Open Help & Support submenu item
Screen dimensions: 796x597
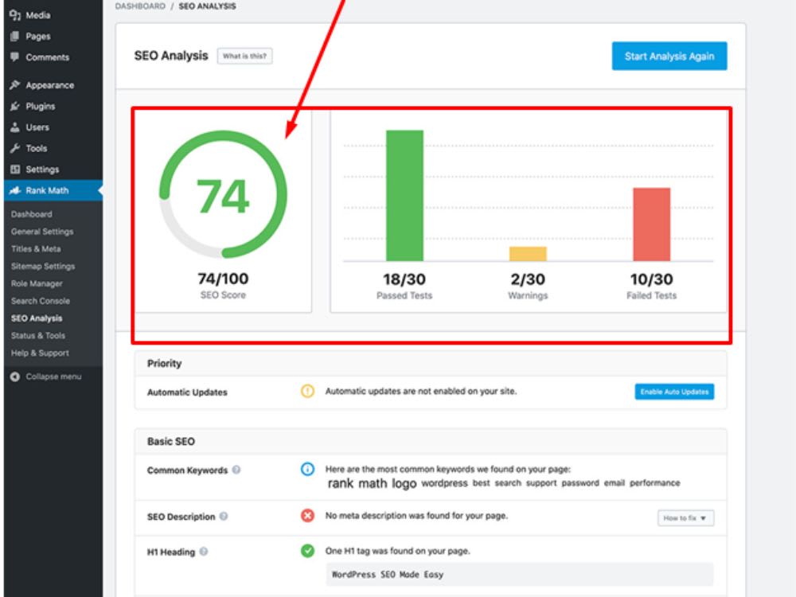click(x=40, y=353)
